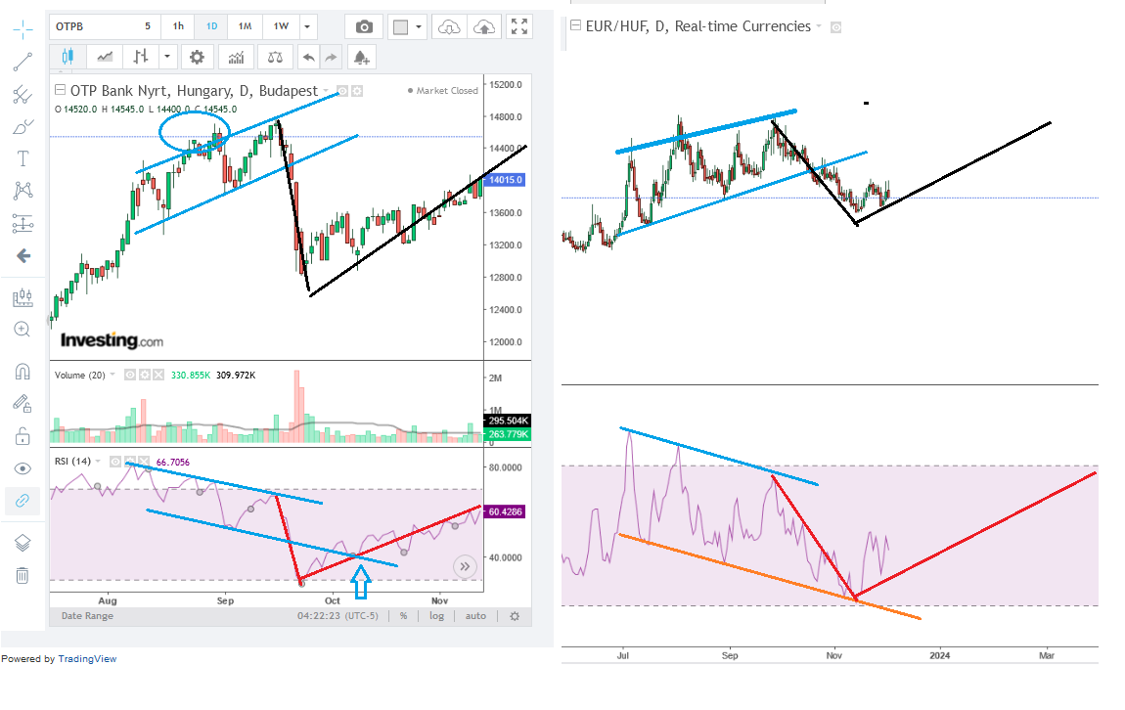
Task: Switch to the 1h timeframe
Action: tap(177, 27)
